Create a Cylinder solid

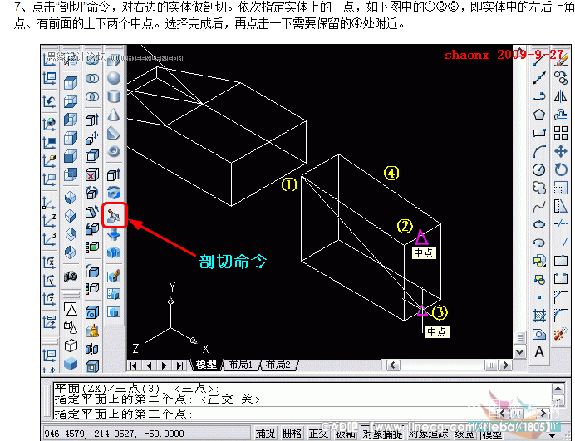coord(114,96)
